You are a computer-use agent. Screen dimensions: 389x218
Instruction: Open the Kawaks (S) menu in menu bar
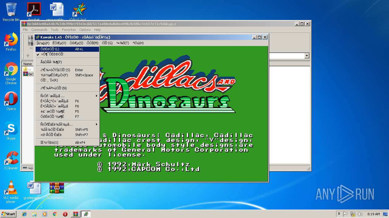(76, 43)
